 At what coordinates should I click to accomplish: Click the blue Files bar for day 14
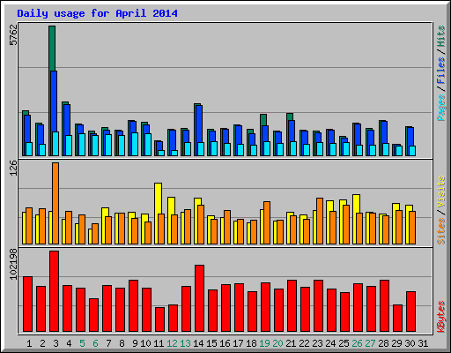point(199,124)
